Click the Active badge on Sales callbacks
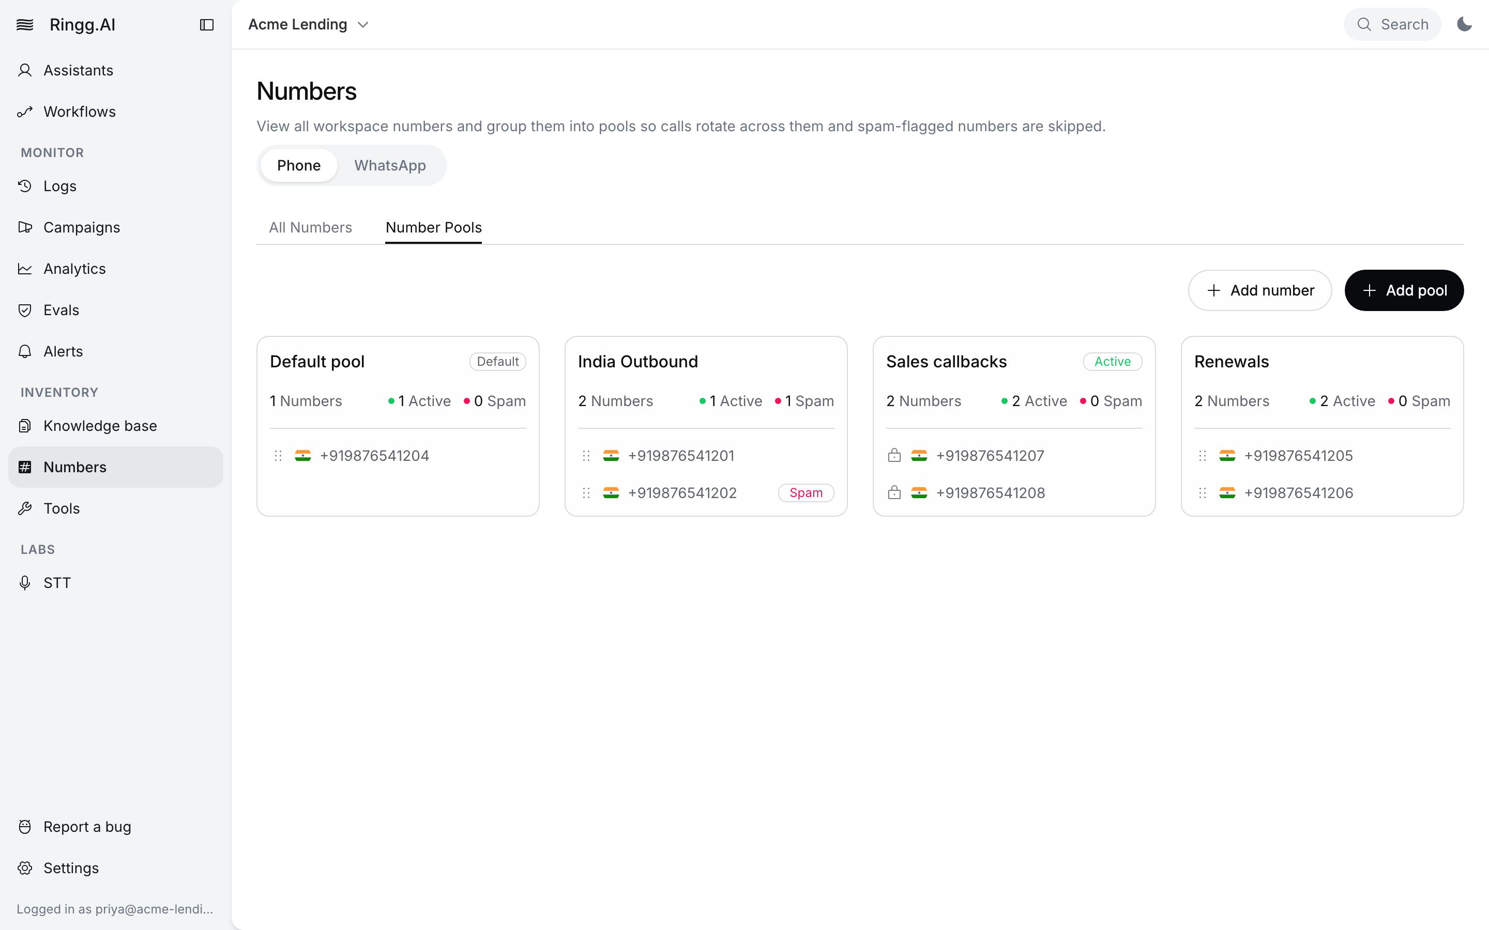Image resolution: width=1489 pixels, height=930 pixels. pos(1113,362)
